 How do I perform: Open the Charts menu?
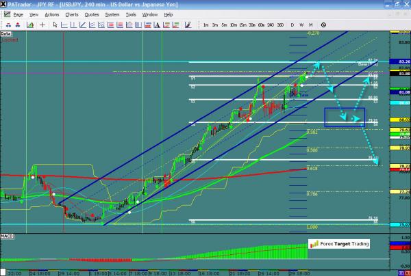(x=71, y=14)
